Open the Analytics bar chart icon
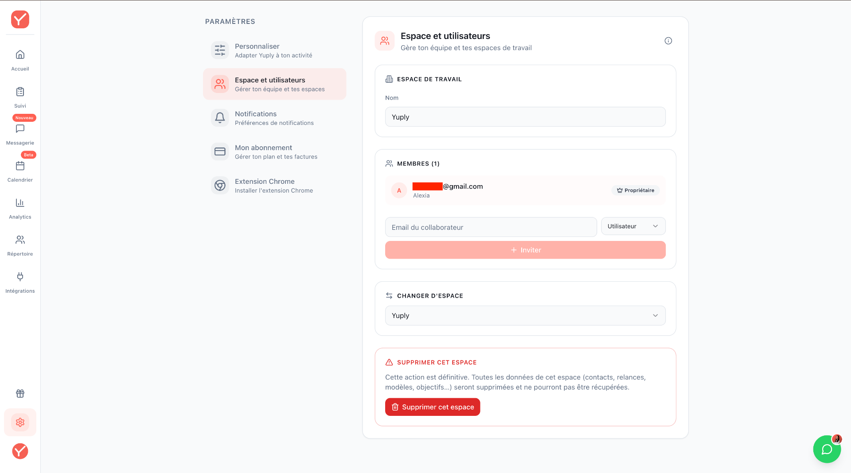This screenshot has width=851, height=473. (20, 203)
